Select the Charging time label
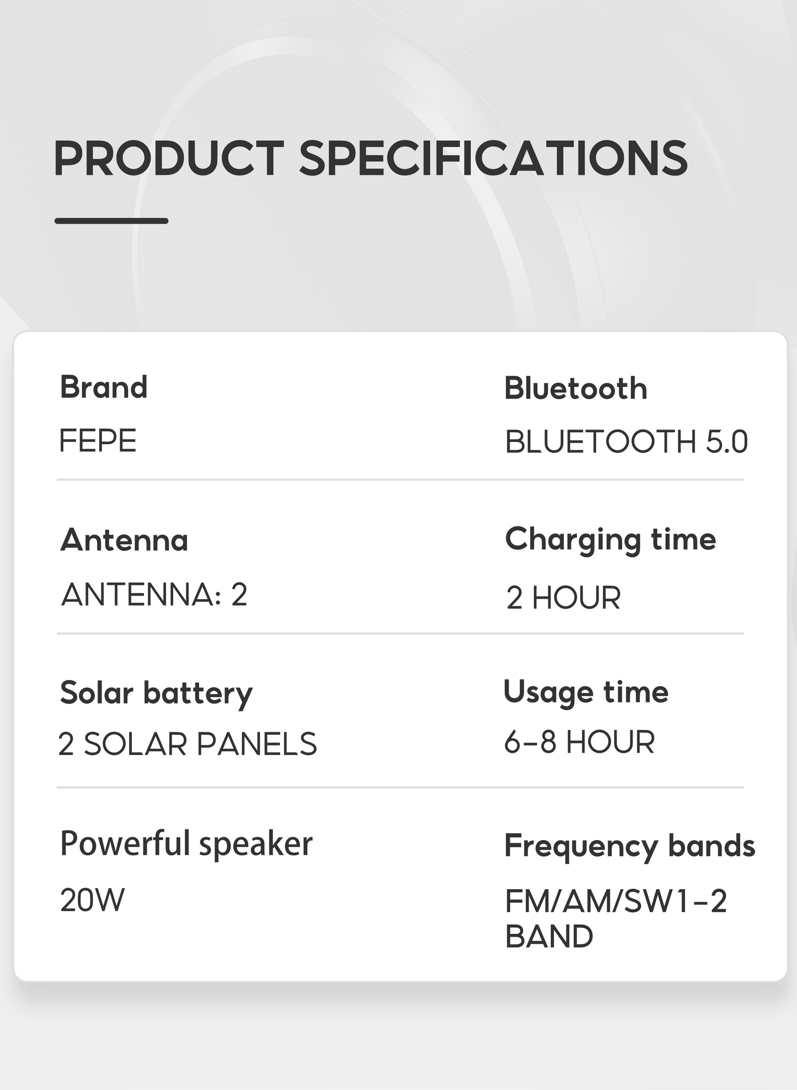Screen dimensions: 797x1090 pos(610,540)
